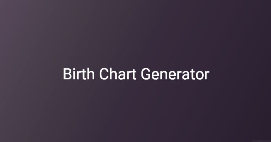This screenshot has height=142, width=271.
Task: Click the letter a in Chart
Action: tap(122, 75)
